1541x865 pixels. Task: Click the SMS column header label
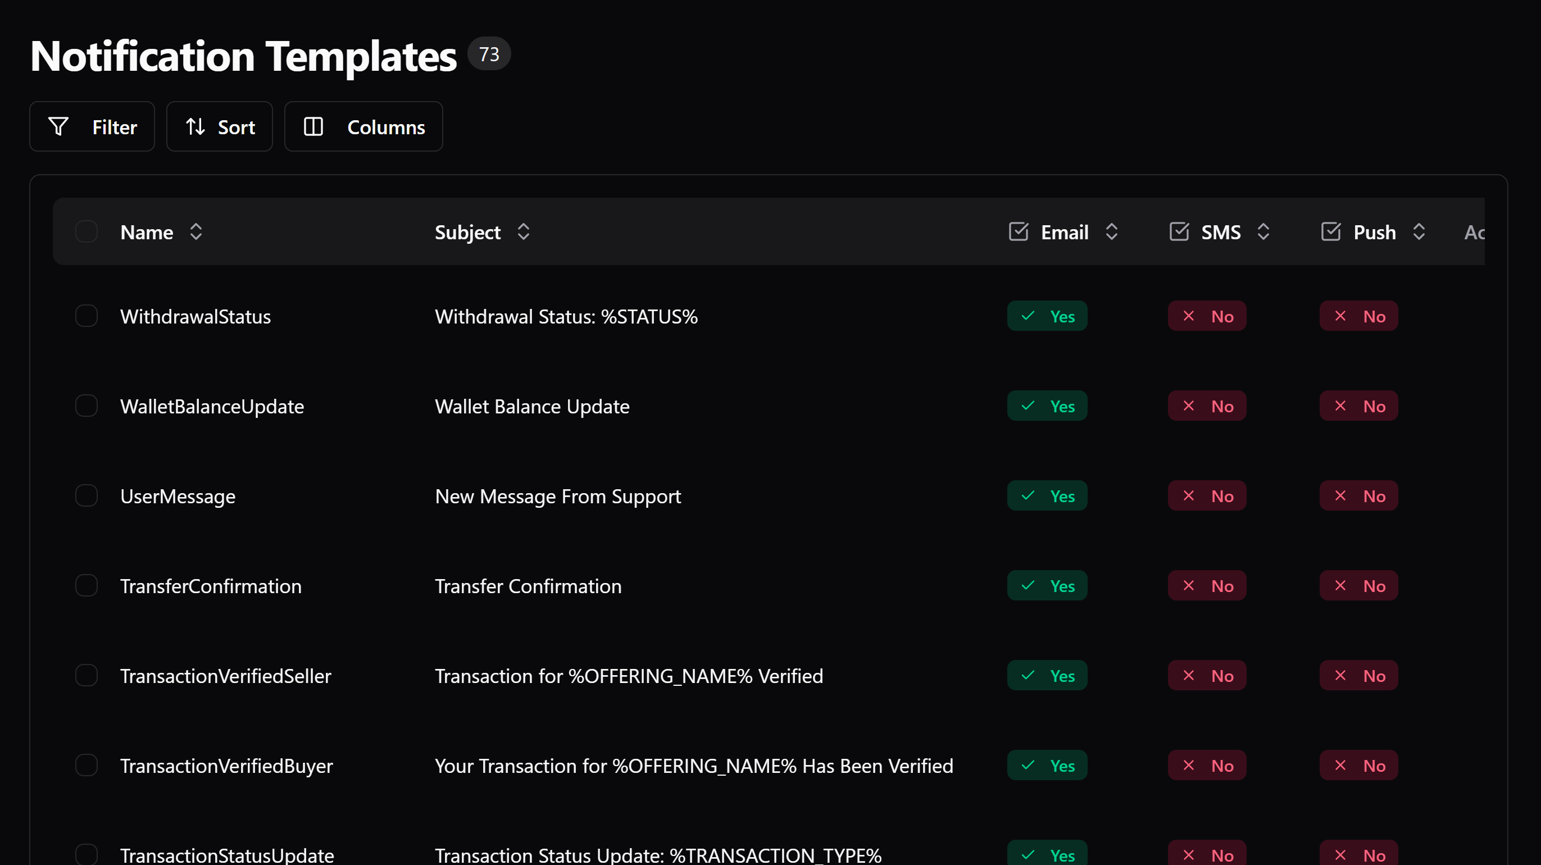tap(1221, 231)
